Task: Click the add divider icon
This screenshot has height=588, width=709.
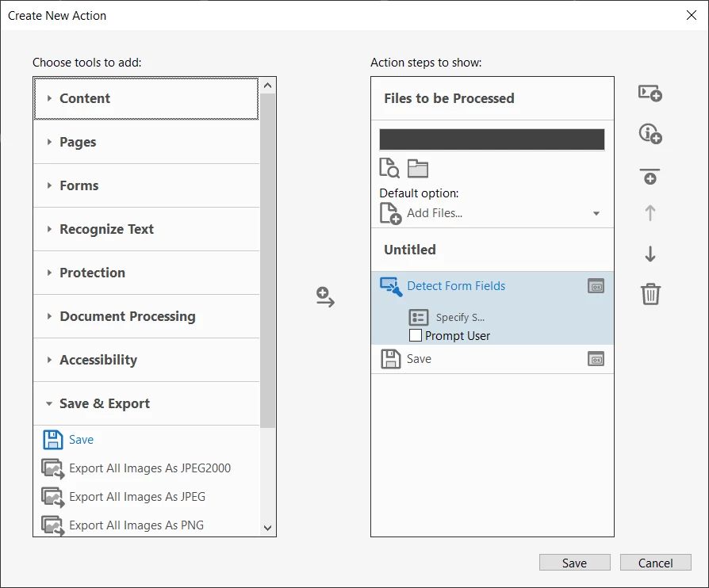Action: tap(650, 176)
